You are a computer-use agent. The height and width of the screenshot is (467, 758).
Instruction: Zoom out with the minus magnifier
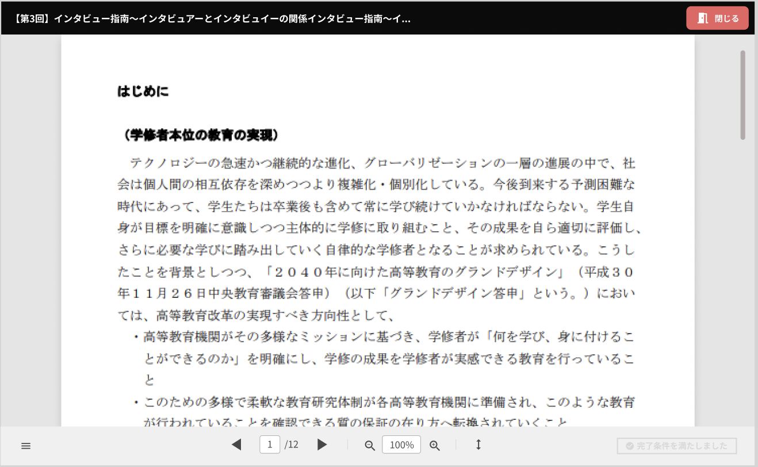point(370,445)
